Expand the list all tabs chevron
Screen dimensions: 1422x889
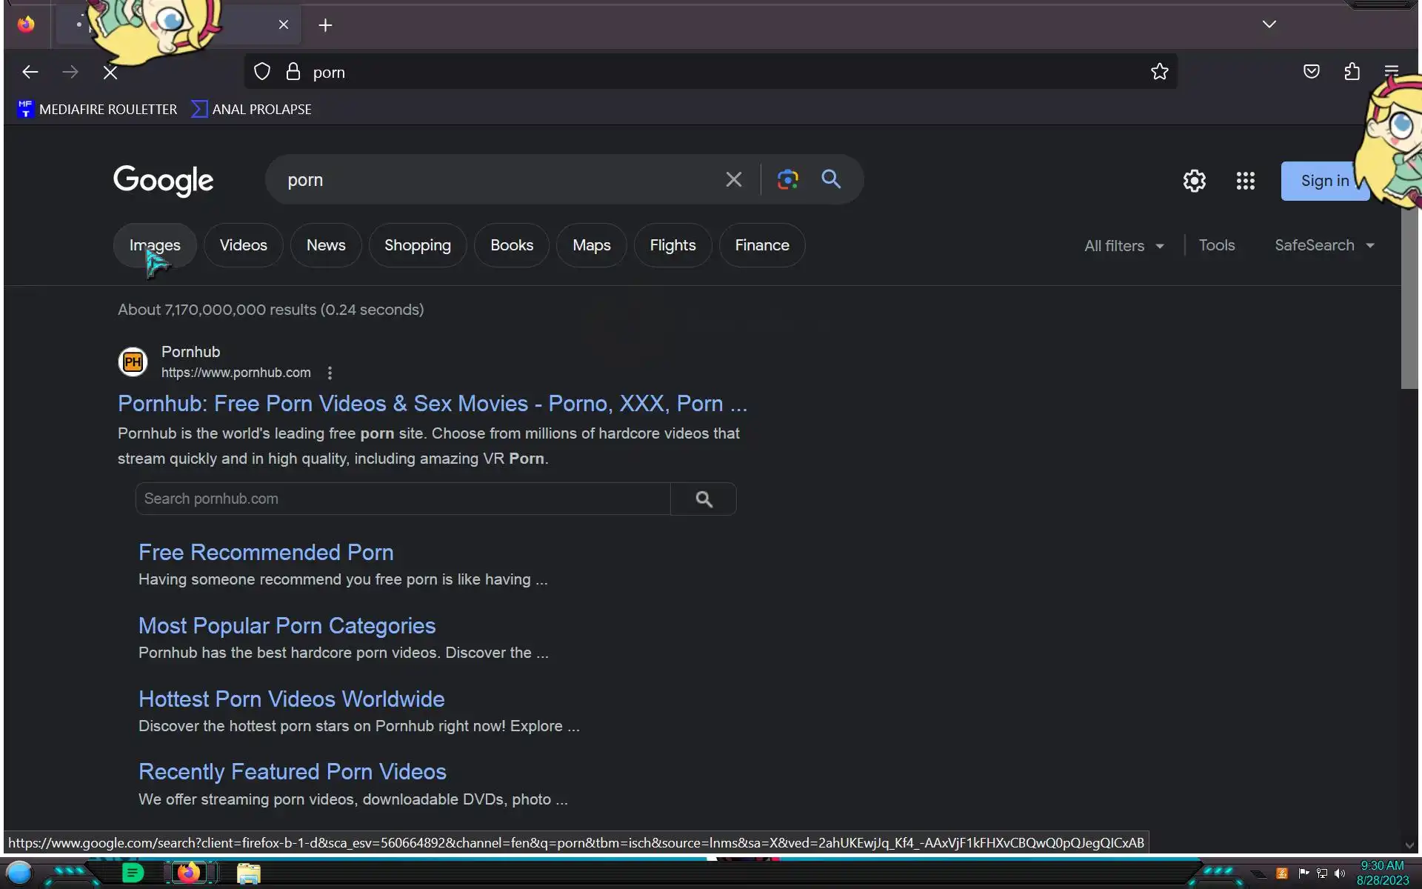click(1269, 24)
